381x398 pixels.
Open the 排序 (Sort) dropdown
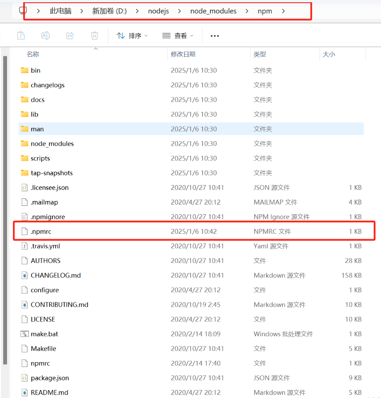(132, 36)
